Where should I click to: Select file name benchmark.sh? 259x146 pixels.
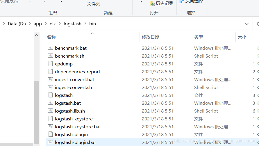tap(69, 56)
